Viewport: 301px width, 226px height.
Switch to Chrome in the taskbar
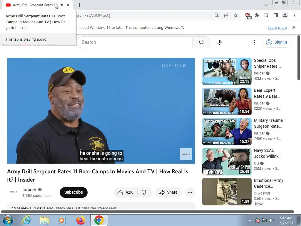99,220
